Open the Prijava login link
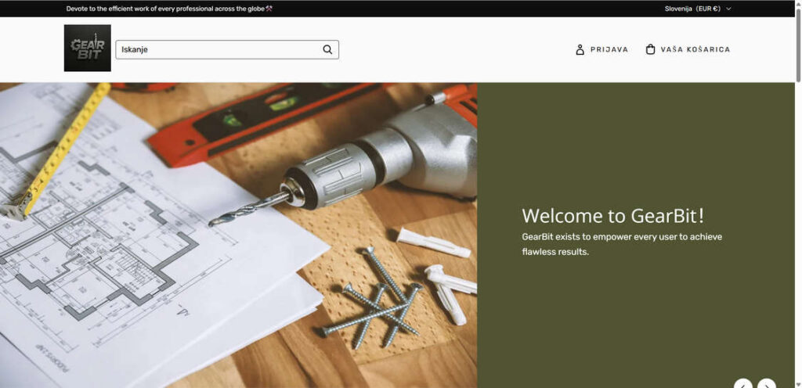Image resolution: width=802 pixels, height=388 pixels. (602, 49)
